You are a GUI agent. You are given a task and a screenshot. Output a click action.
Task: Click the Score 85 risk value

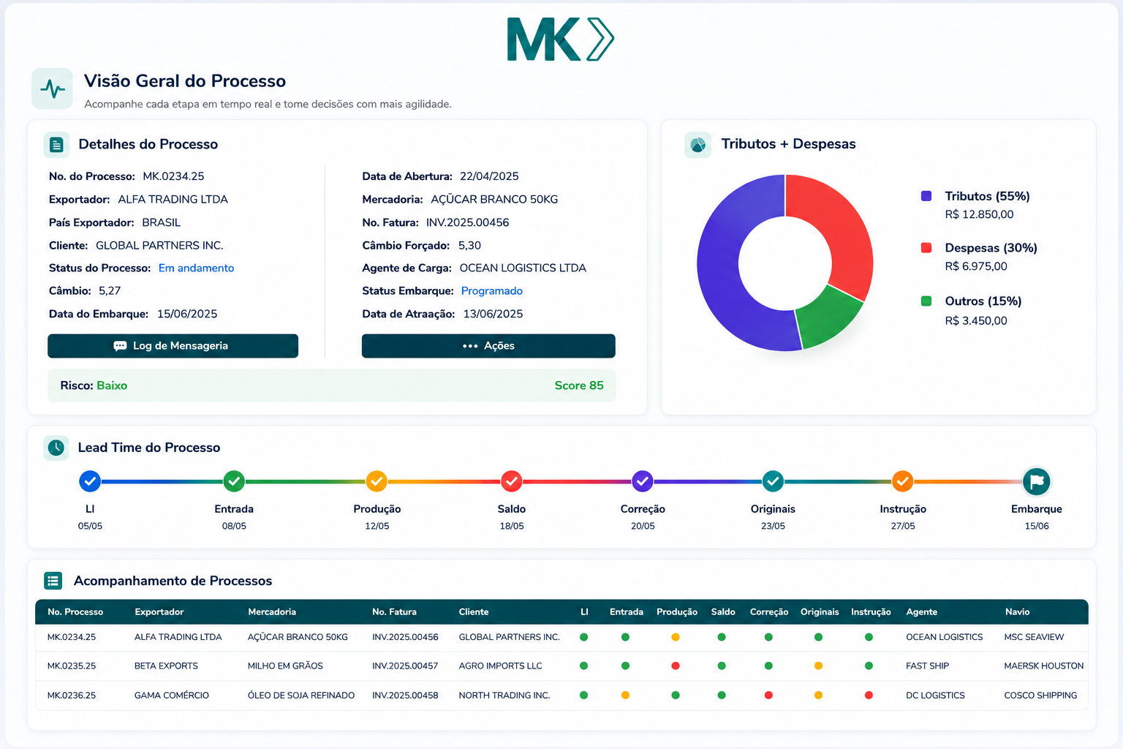point(579,385)
